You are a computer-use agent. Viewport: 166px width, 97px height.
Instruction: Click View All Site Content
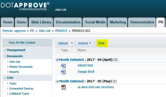click(x=22, y=43)
